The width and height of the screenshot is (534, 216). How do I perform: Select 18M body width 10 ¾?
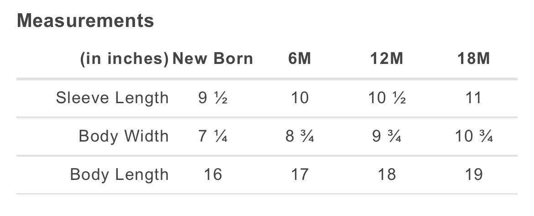[474, 136]
